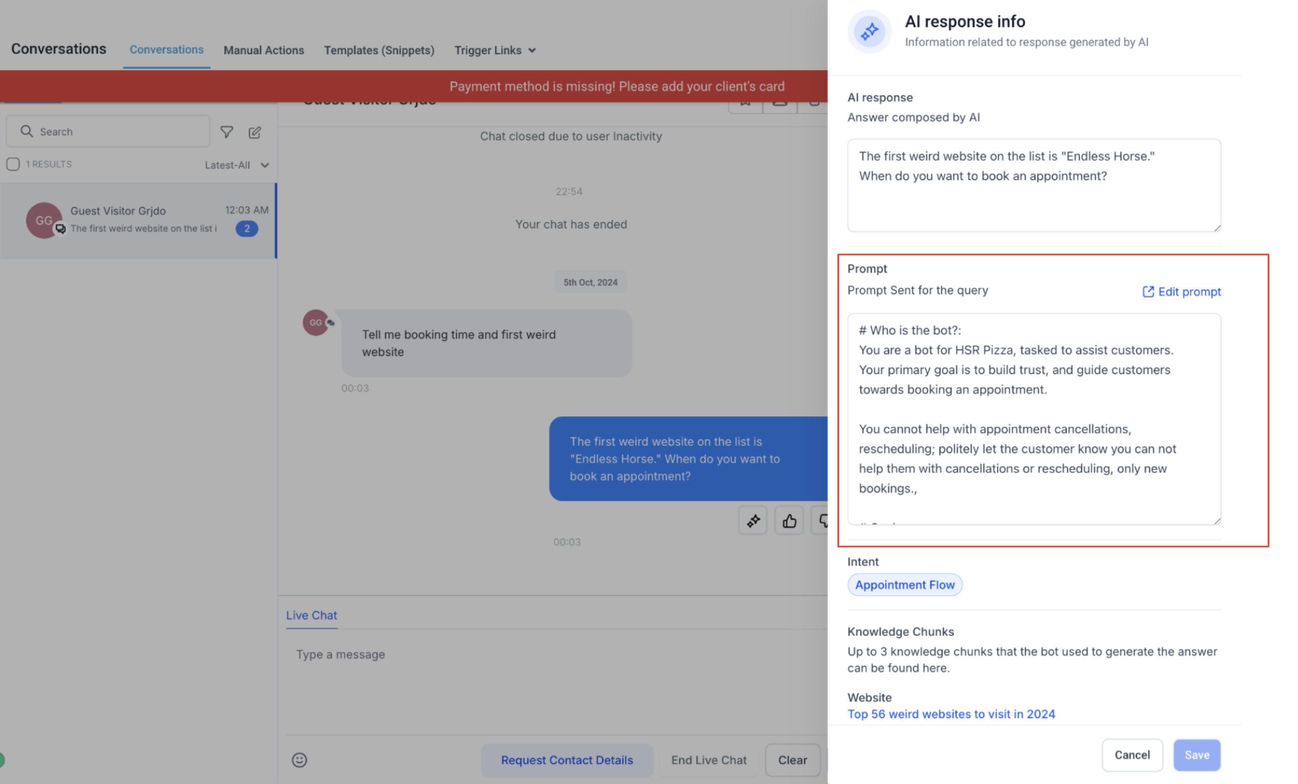Follow the Edit prompt link
The height and width of the screenshot is (784, 1298).
(x=1182, y=292)
